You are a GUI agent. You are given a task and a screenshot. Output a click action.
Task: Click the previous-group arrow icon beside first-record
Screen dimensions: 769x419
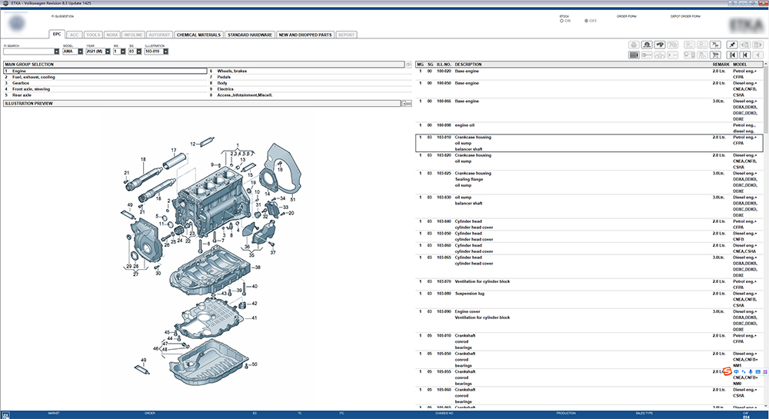tap(745, 55)
